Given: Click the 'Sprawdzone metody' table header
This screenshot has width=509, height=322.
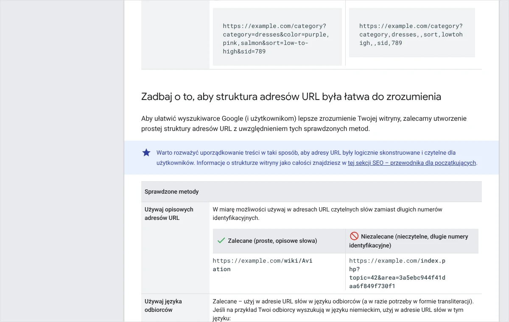Looking at the screenshot, I should point(311,192).
